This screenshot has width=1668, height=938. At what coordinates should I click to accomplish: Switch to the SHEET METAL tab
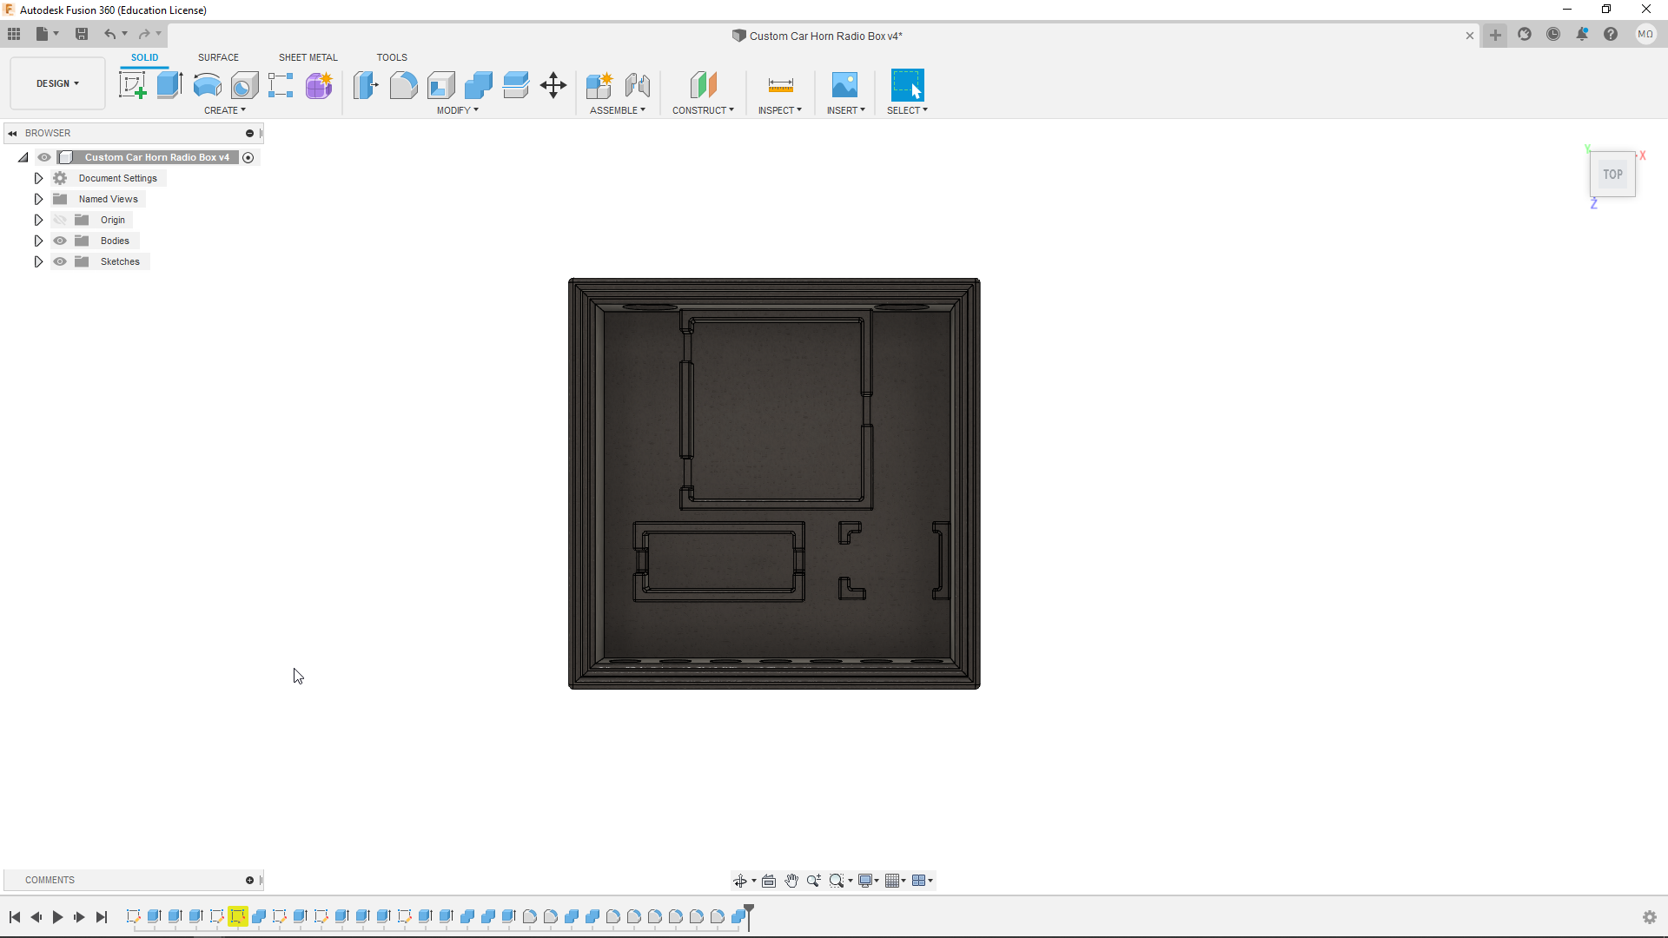pos(308,57)
